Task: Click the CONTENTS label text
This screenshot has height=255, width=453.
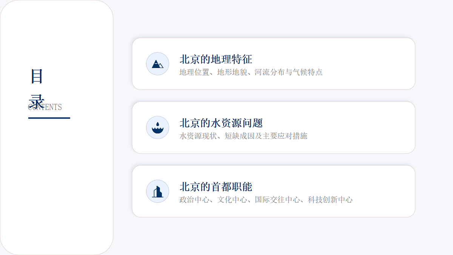Action: tap(45, 107)
